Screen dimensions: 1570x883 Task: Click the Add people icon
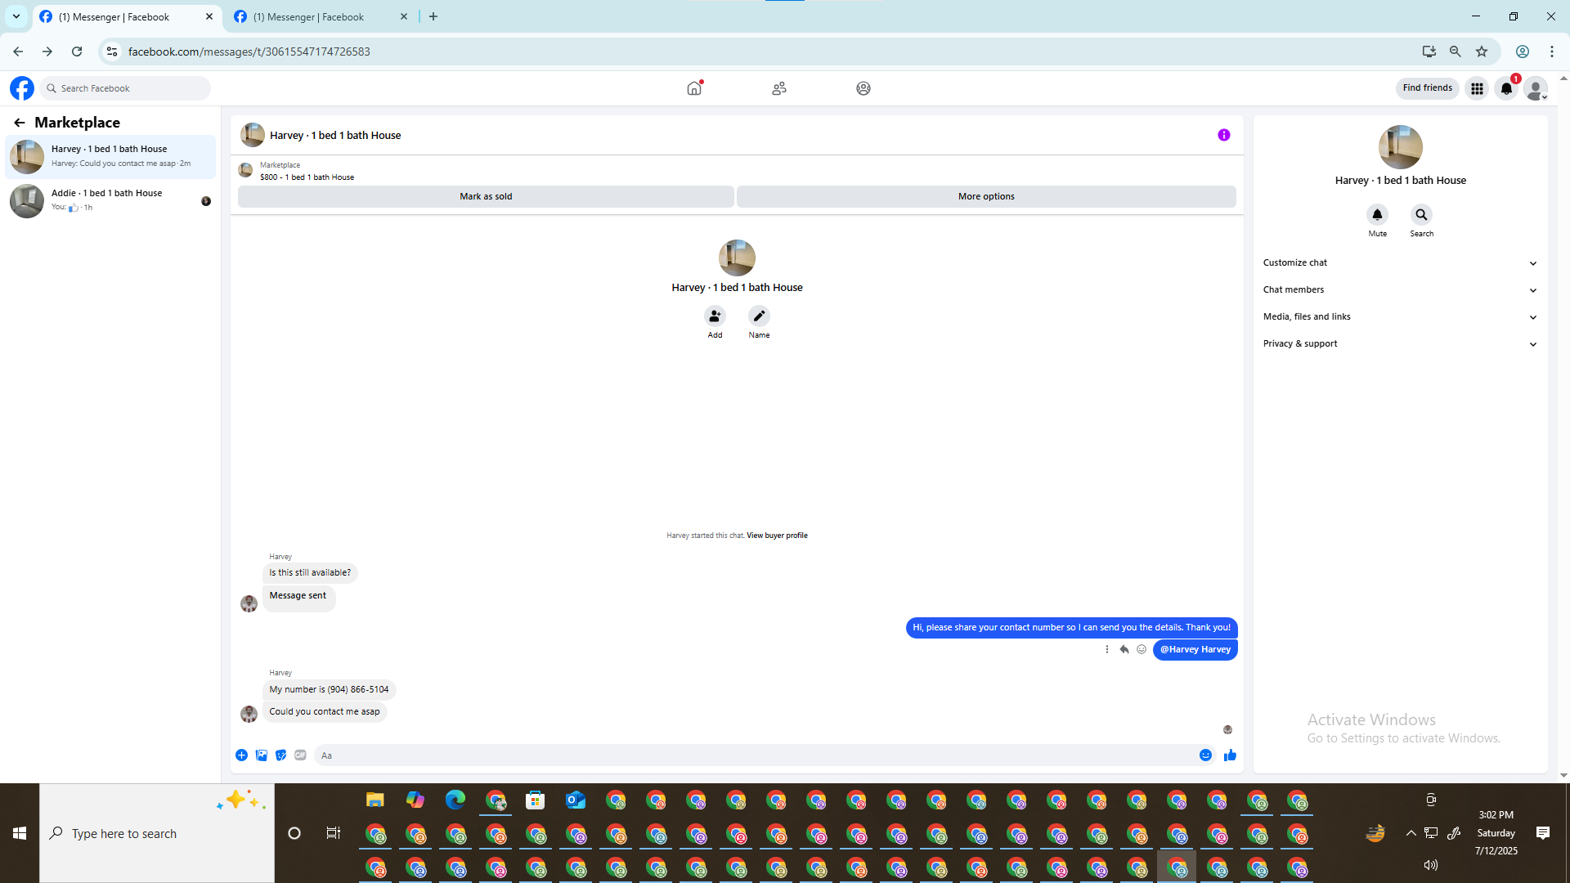point(715,316)
